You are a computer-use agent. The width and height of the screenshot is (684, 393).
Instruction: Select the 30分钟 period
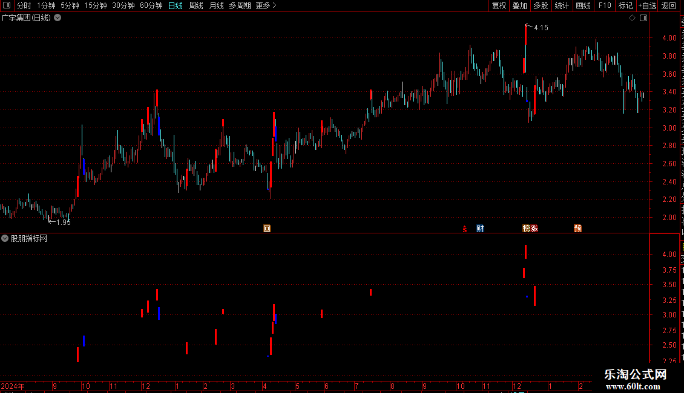coord(123,5)
